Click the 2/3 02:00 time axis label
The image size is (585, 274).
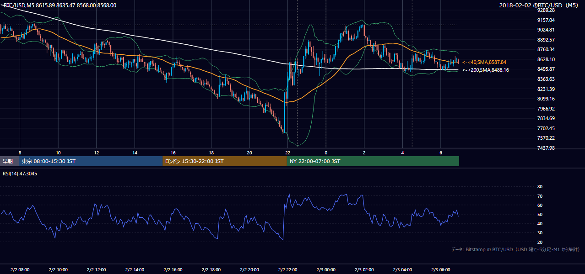pyautogui.click(x=364, y=270)
